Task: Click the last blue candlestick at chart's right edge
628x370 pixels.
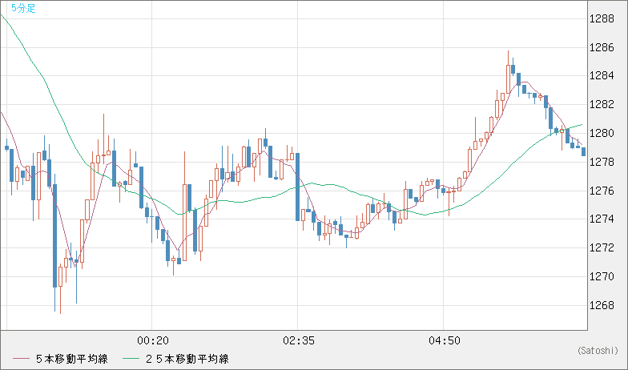Action: (x=583, y=152)
